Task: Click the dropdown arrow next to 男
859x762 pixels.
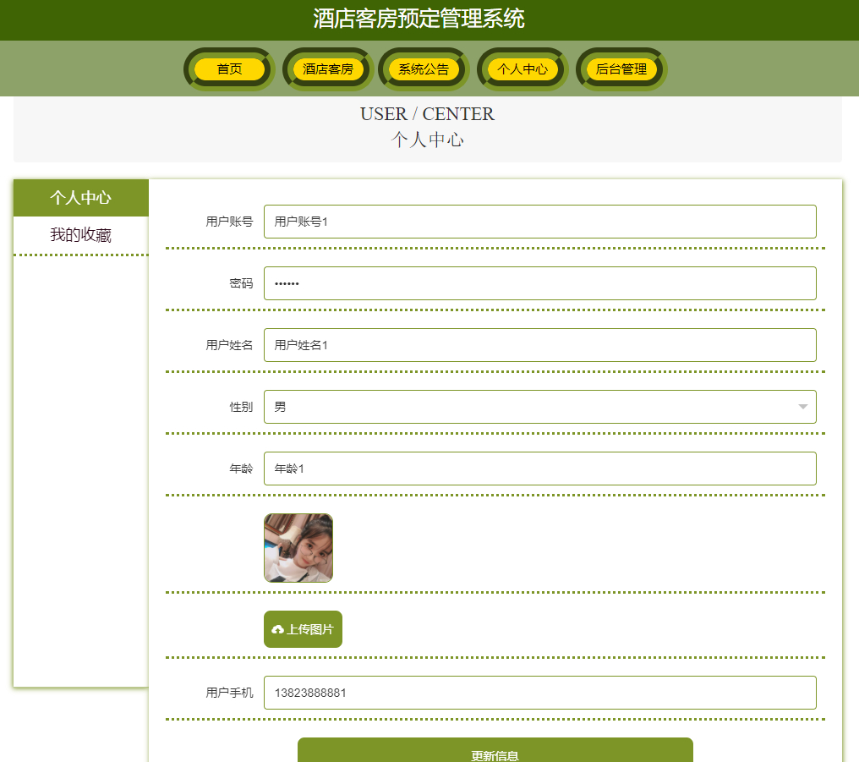Action: point(802,407)
